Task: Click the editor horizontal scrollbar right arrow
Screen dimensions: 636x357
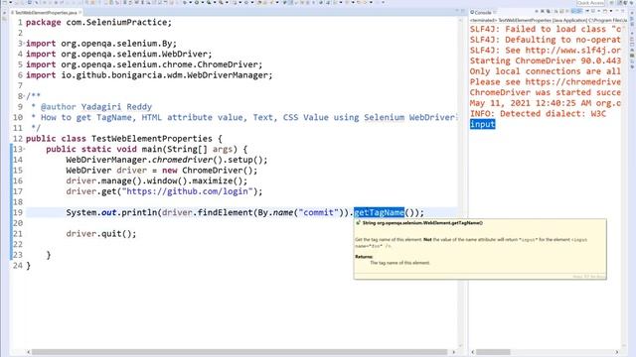Action: click(x=453, y=352)
